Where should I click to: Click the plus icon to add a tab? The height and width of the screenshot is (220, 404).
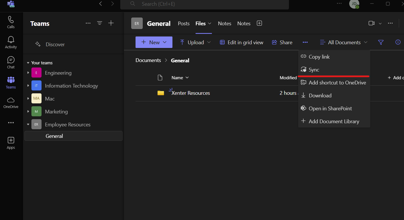tap(259, 23)
